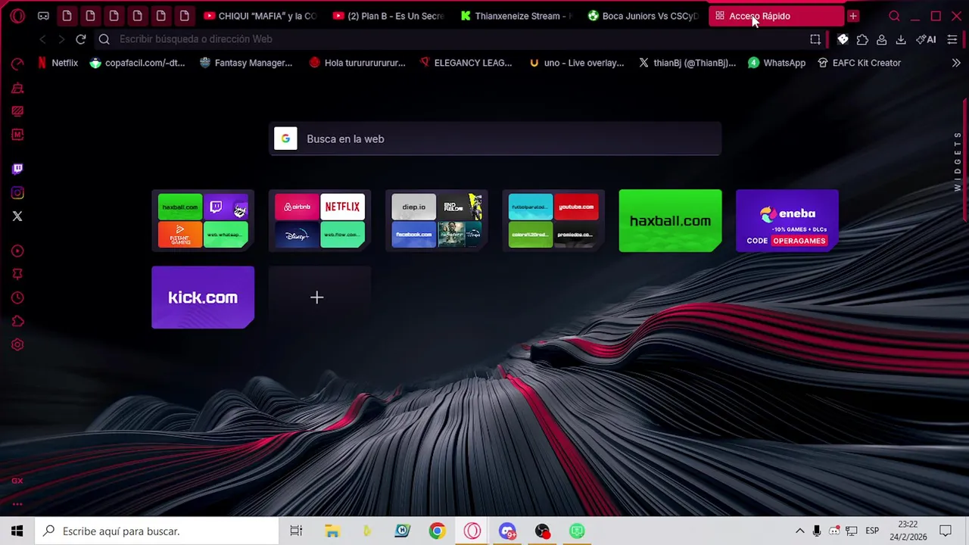Image resolution: width=969 pixels, height=545 pixels.
Task: Click the tag-shaped icon in address bar
Action: click(x=843, y=39)
